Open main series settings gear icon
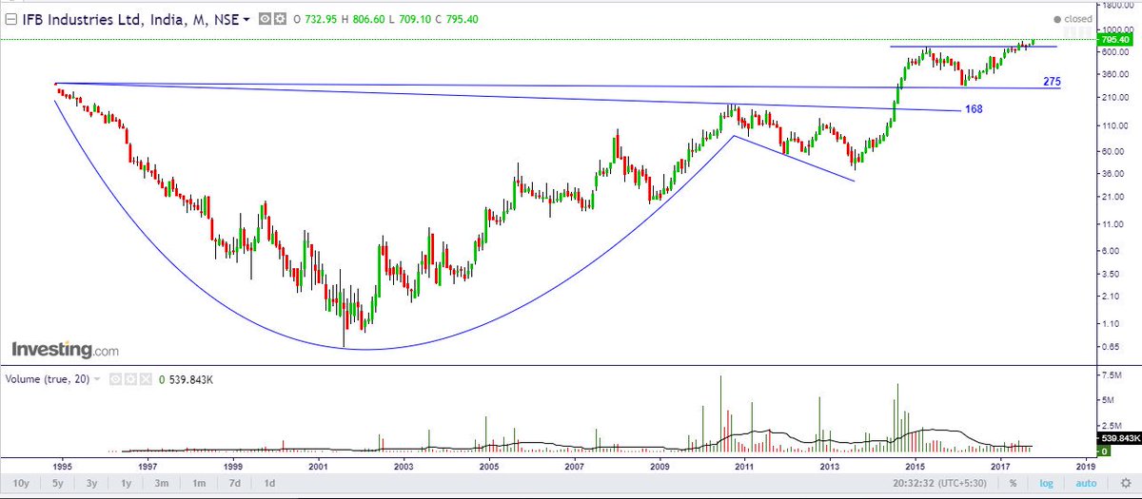This screenshot has width=1142, height=499. tap(280, 19)
